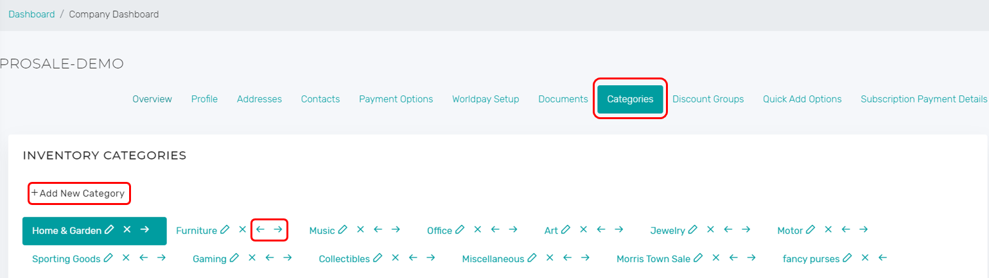
Task: Move Jewelry category left
Action: click(x=728, y=229)
